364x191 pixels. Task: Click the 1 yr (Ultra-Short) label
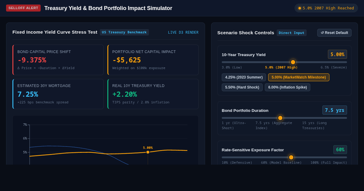point(234,126)
